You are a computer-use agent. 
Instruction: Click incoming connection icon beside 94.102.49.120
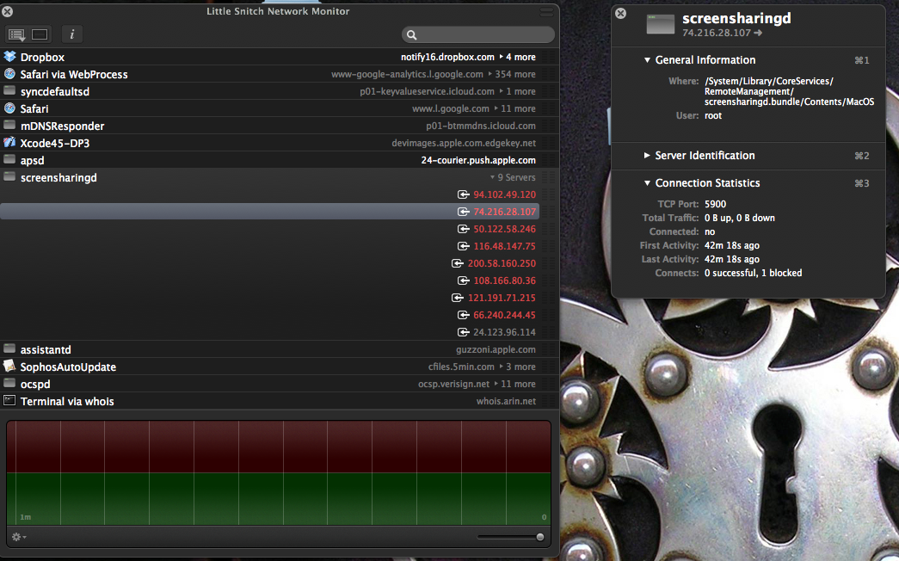point(463,194)
